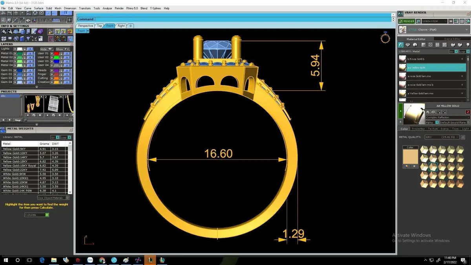Select the metal ring material category icon
The width and height of the screenshot is (471, 265).
click(x=401, y=45)
